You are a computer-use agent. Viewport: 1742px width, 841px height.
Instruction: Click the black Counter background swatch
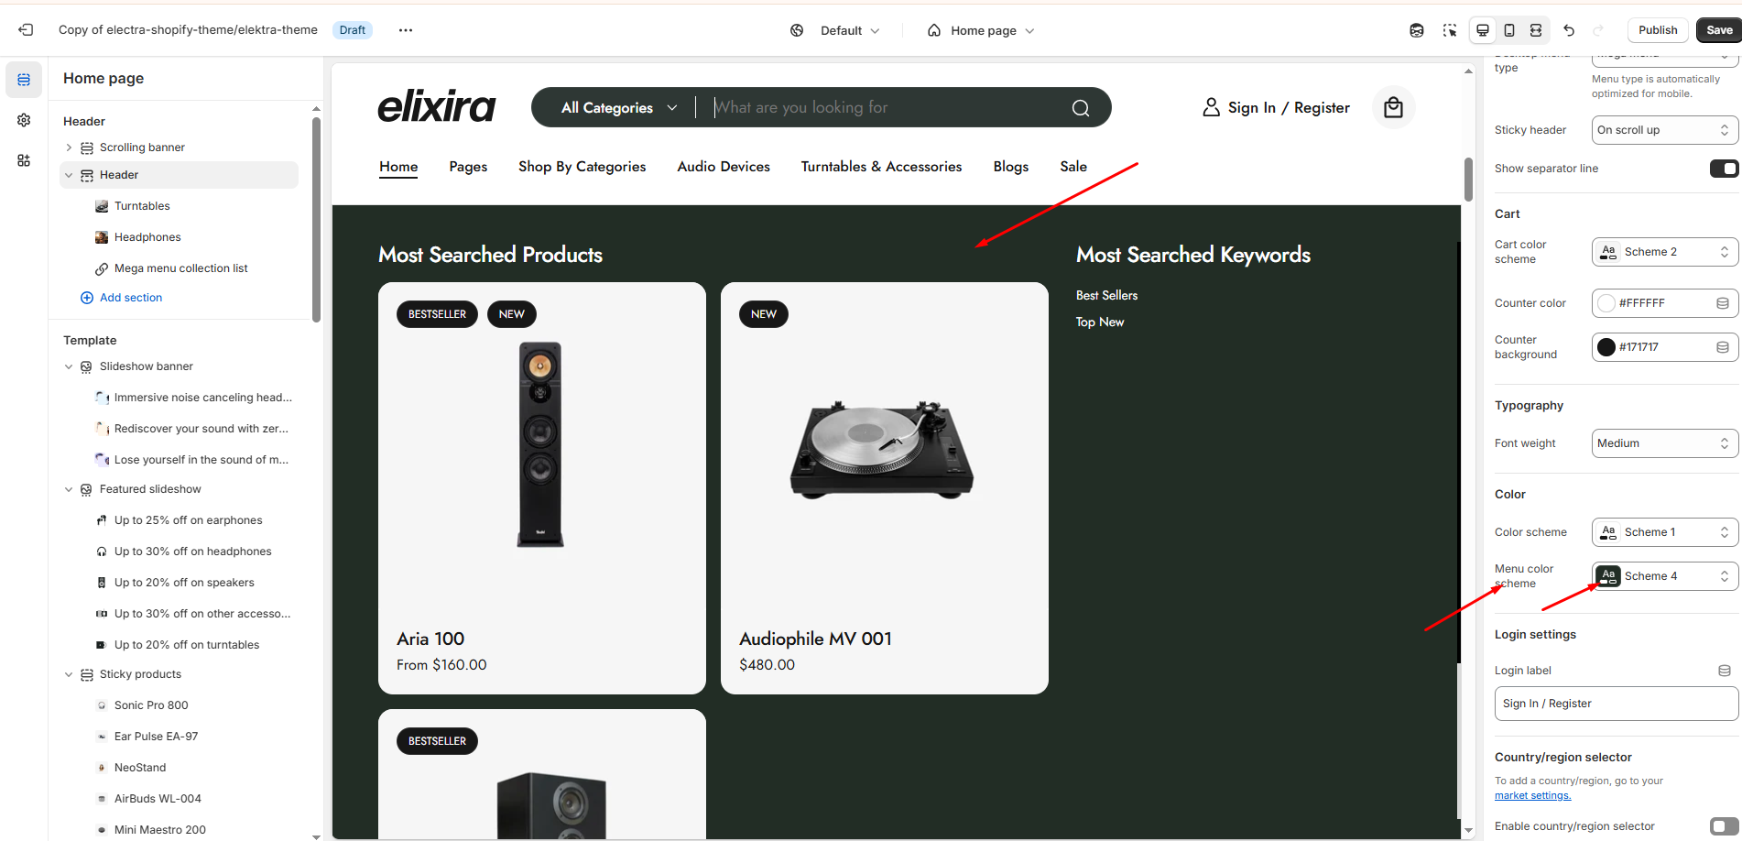(1606, 347)
